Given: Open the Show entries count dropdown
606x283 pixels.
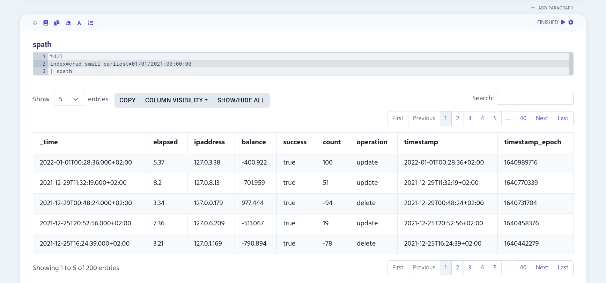Looking at the screenshot, I should [x=69, y=99].
